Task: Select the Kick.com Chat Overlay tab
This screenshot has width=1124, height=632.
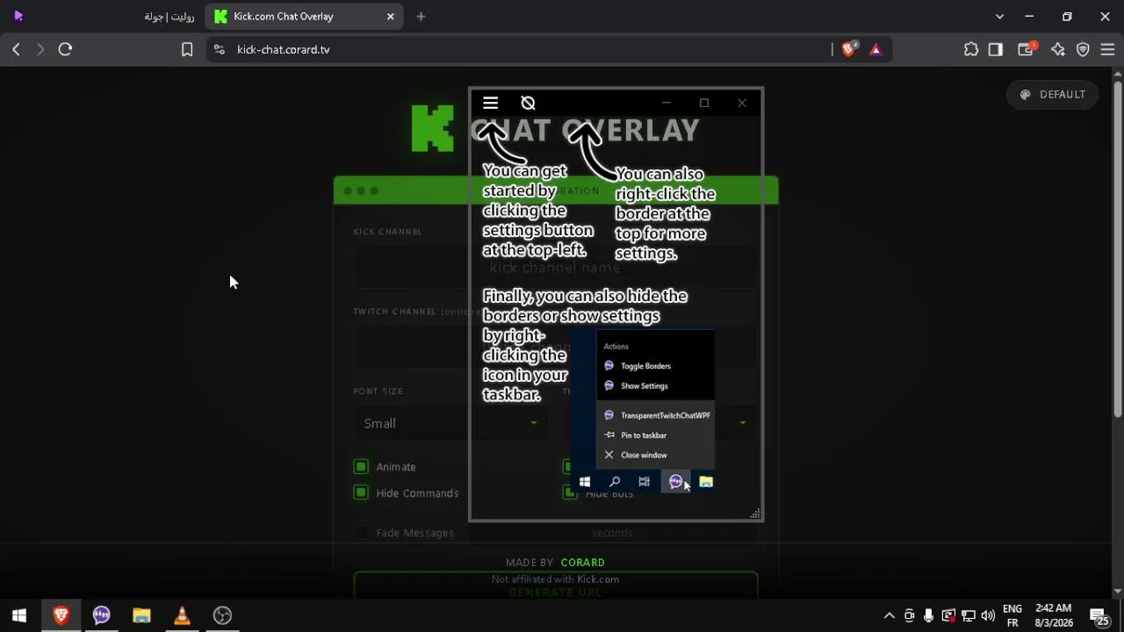Action: coord(304,17)
